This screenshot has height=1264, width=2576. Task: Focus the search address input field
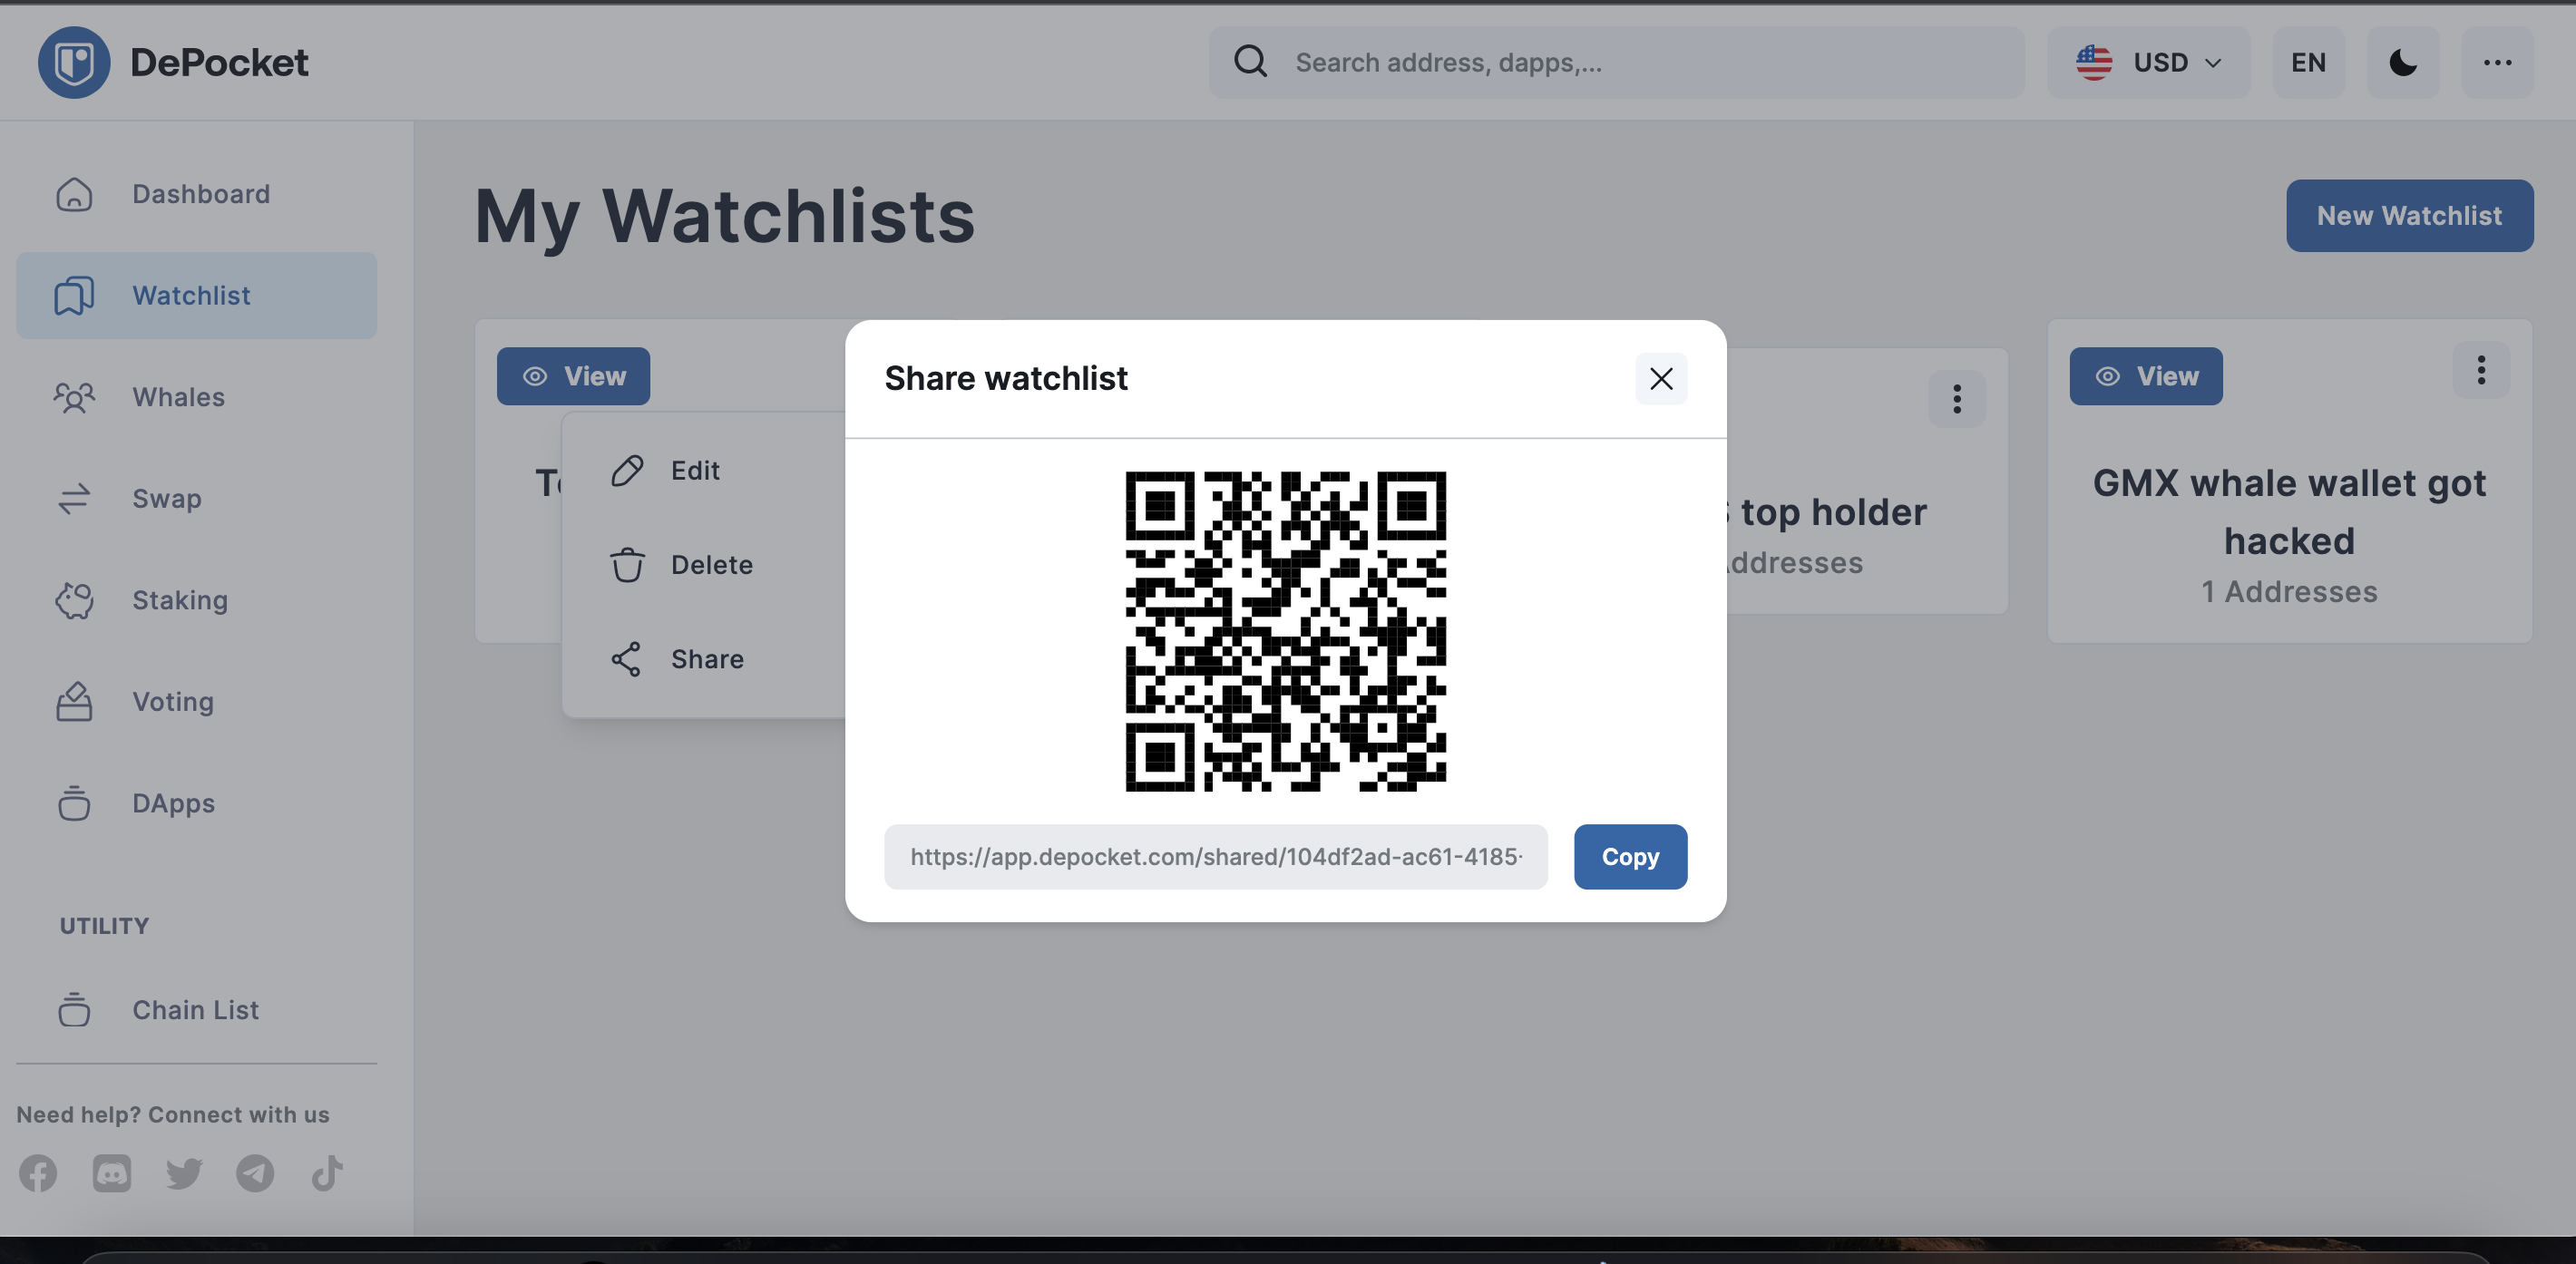click(1616, 62)
